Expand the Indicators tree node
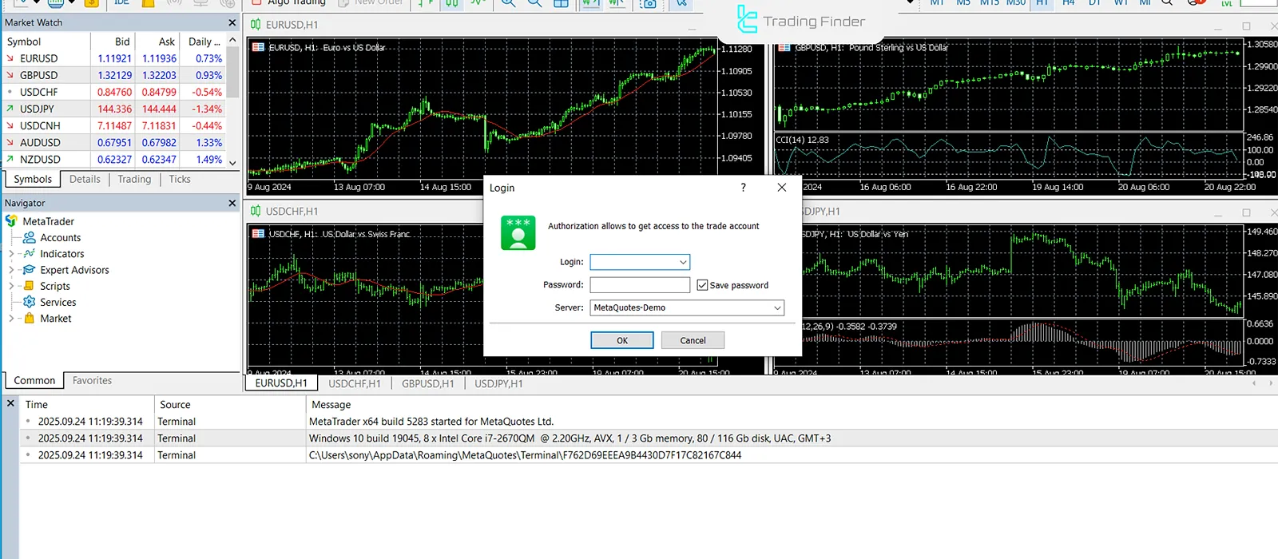1278x559 pixels. pos(11,254)
